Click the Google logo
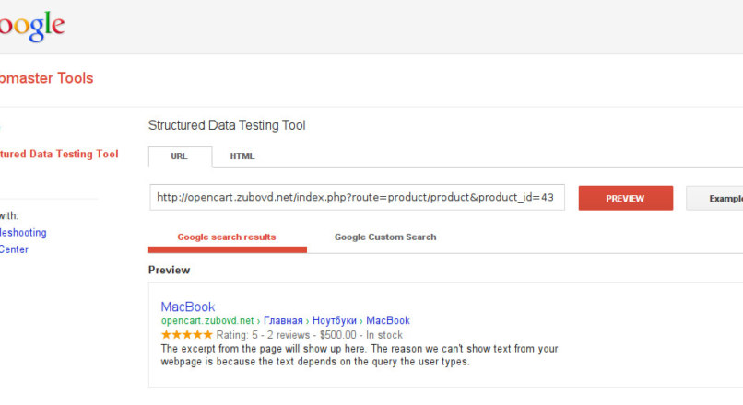This screenshot has width=743, height=405. pos(32,26)
